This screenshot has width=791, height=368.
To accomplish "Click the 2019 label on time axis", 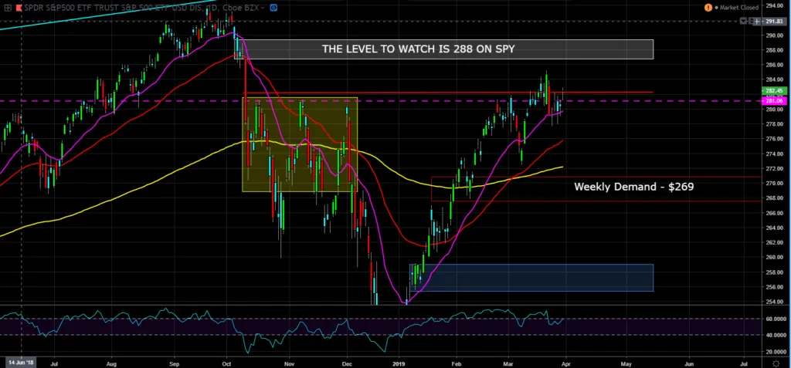I will [399, 361].
